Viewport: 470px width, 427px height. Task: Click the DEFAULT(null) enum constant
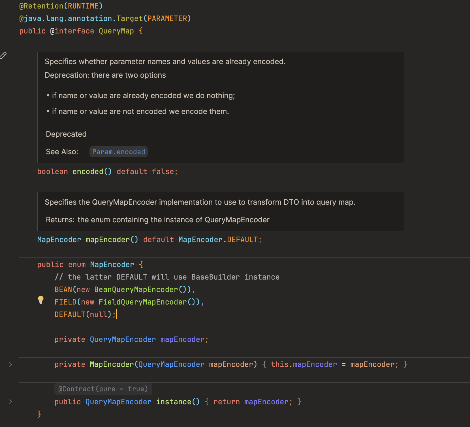pos(70,314)
